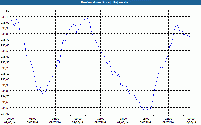Click the 09/05/14 date under 03:00
The width and height of the screenshot is (201, 125).
(x=32, y=122)
